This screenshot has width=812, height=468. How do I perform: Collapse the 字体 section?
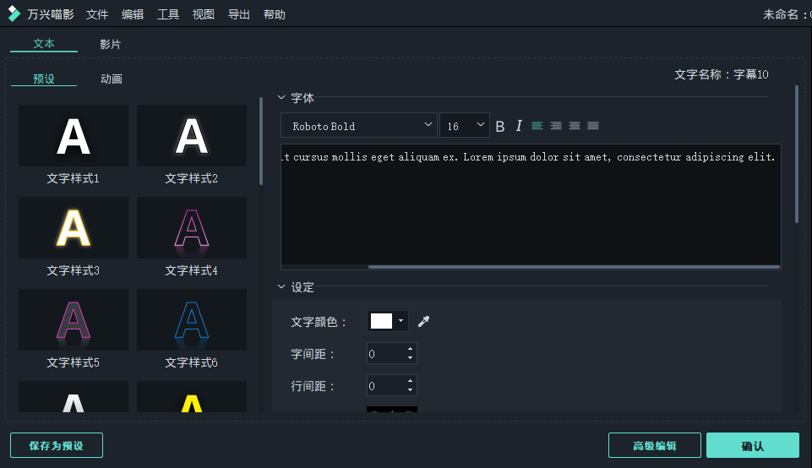point(281,97)
